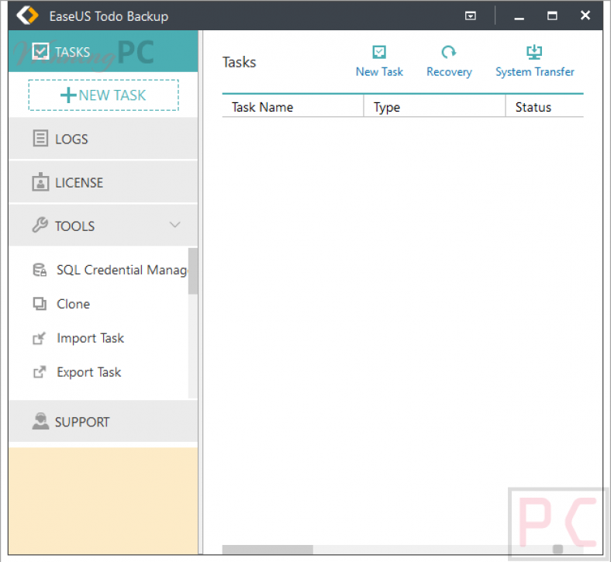The width and height of the screenshot is (611, 562).
Task: Open the LOGS section
Action: click(x=103, y=139)
